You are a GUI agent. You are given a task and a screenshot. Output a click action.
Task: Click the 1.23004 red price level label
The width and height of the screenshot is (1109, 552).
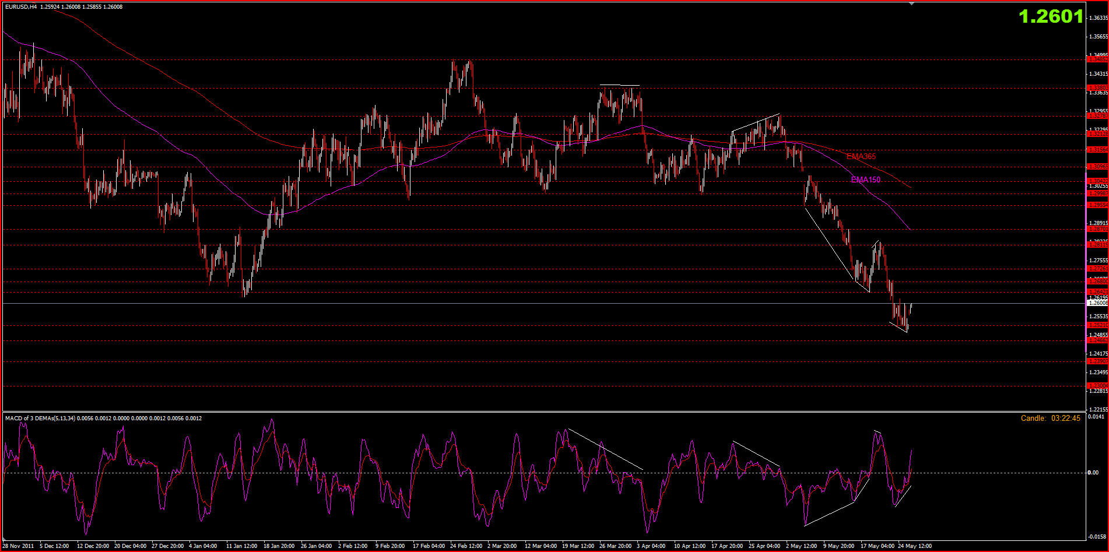pyautogui.click(x=1098, y=386)
